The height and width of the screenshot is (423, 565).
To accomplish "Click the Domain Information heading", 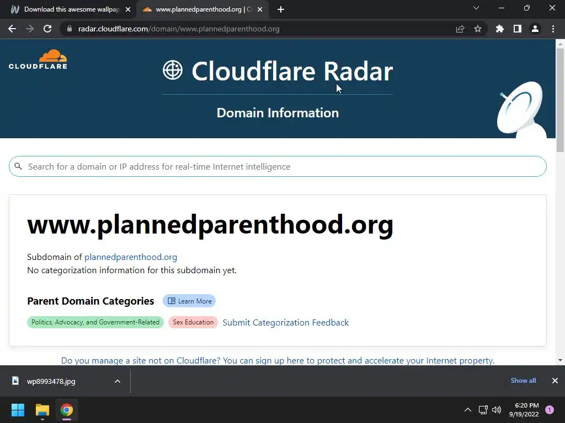I will 278,113.
